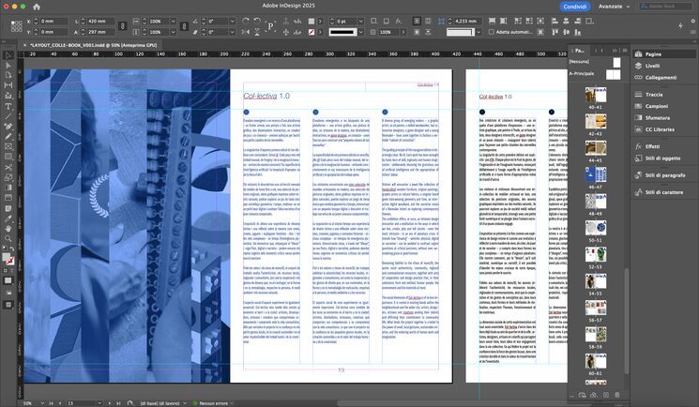699x407 pixels.
Task: Select the Type tool
Action: pos(8,106)
